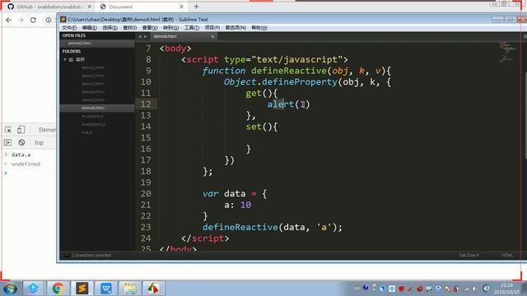
Task: Reload the page in Chrome
Action: (33, 20)
